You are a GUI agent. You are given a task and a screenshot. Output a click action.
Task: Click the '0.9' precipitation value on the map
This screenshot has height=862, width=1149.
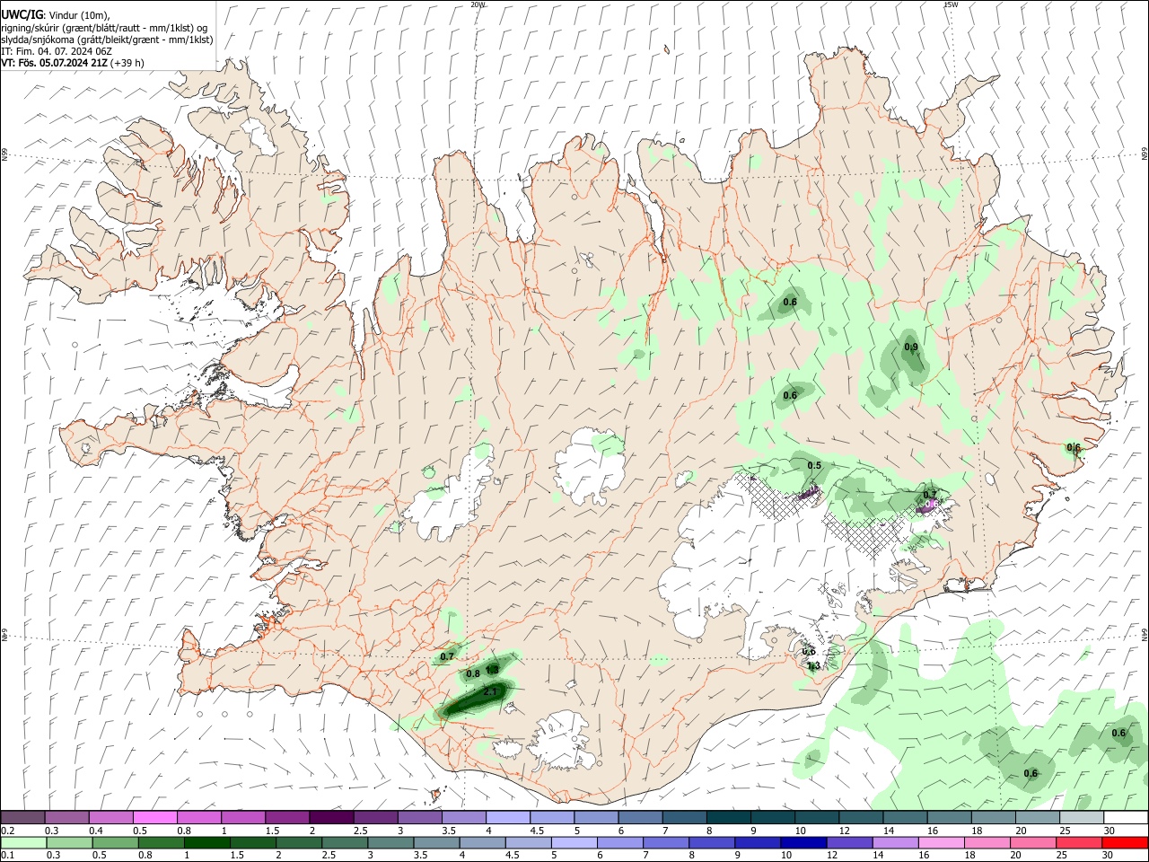pos(911,347)
